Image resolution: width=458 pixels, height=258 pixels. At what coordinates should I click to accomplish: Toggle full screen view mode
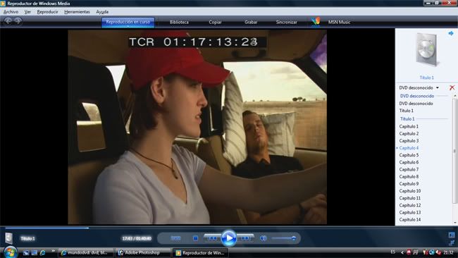451,235
